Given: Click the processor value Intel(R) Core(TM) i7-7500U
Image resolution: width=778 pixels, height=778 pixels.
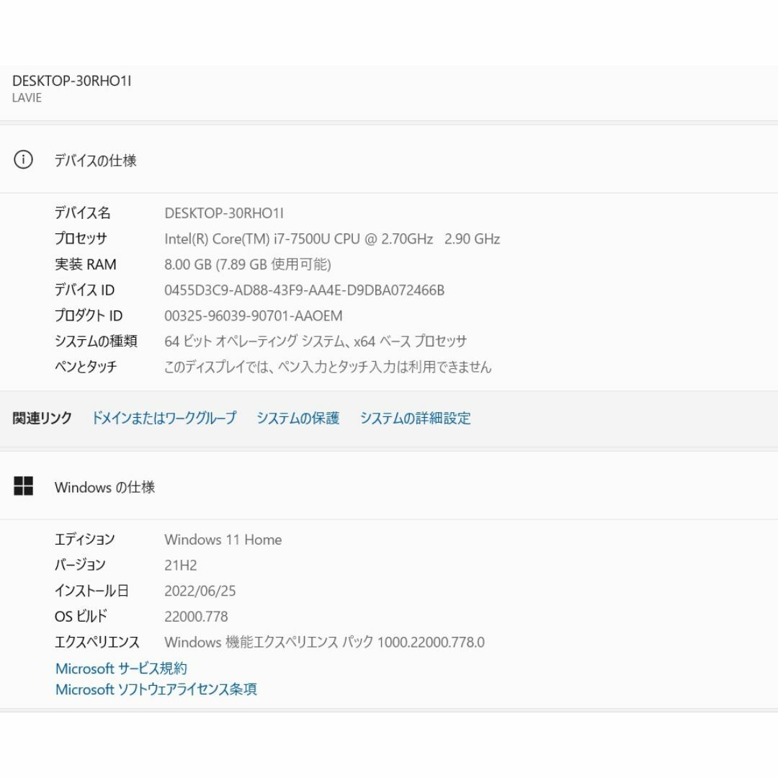Looking at the screenshot, I should 332,239.
